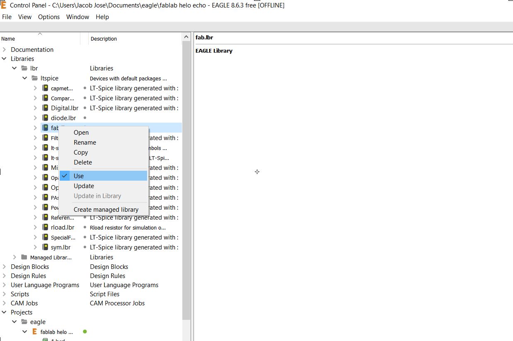513x341 pixels.
Task: Expand the CAM Jobs node
Action: point(4,303)
